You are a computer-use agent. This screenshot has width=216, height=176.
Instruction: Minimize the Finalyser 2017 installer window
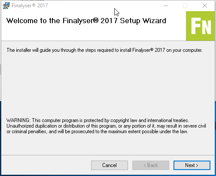tap(166, 6)
